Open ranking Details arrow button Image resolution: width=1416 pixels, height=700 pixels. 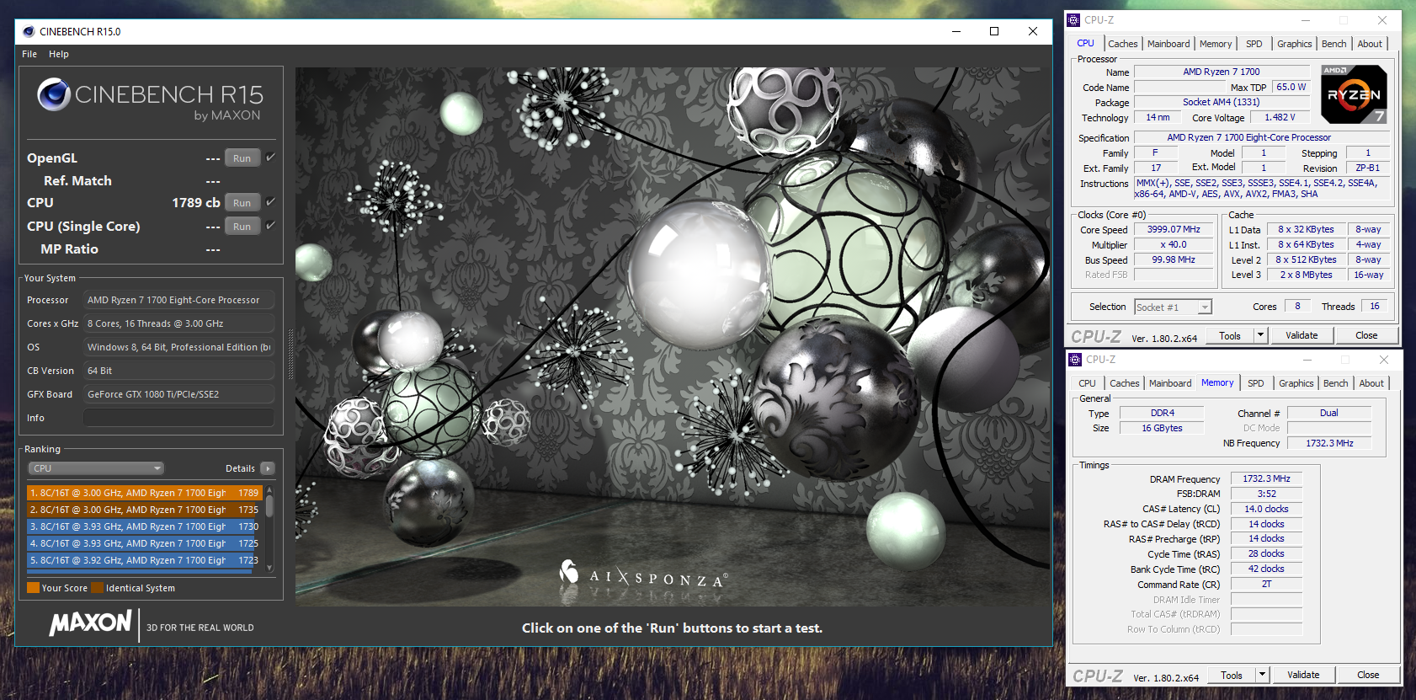click(x=268, y=468)
